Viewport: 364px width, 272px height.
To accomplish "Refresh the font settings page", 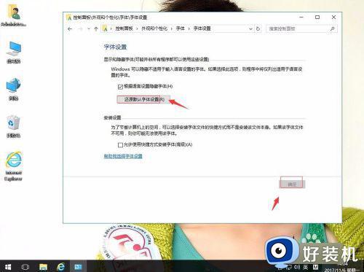I will 258,28.
